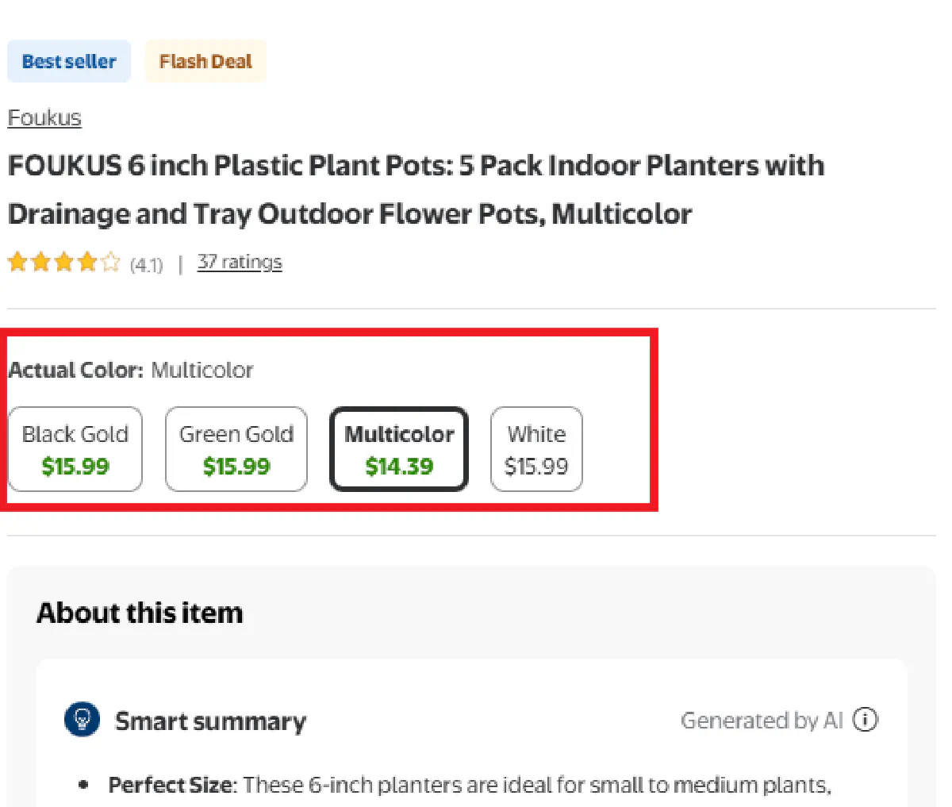Click the Smart summary section title
The image size is (952, 807).
pos(211,721)
